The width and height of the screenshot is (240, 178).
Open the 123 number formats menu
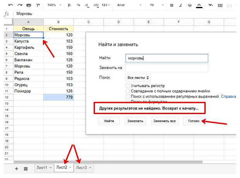tap(106, 5)
